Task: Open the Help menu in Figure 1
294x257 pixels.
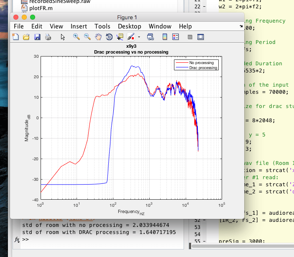Action: point(185,26)
